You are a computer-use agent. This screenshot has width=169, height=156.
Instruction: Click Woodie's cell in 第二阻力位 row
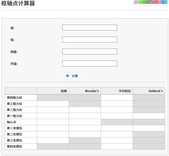point(85,110)
